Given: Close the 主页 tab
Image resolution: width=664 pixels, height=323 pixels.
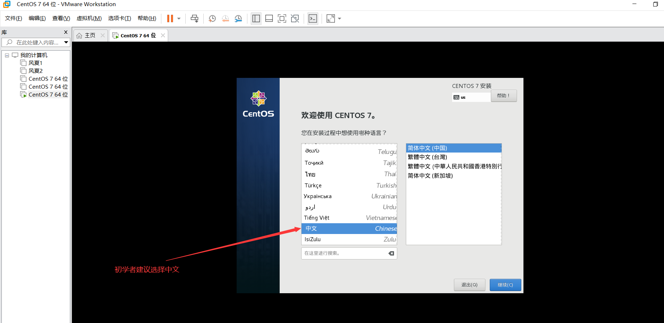Looking at the screenshot, I should click(x=103, y=35).
